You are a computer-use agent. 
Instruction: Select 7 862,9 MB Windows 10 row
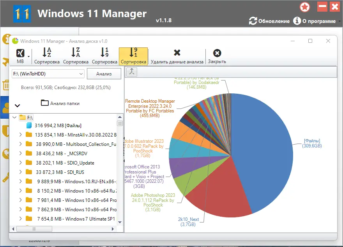pyautogui.click(x=77, y=209)
